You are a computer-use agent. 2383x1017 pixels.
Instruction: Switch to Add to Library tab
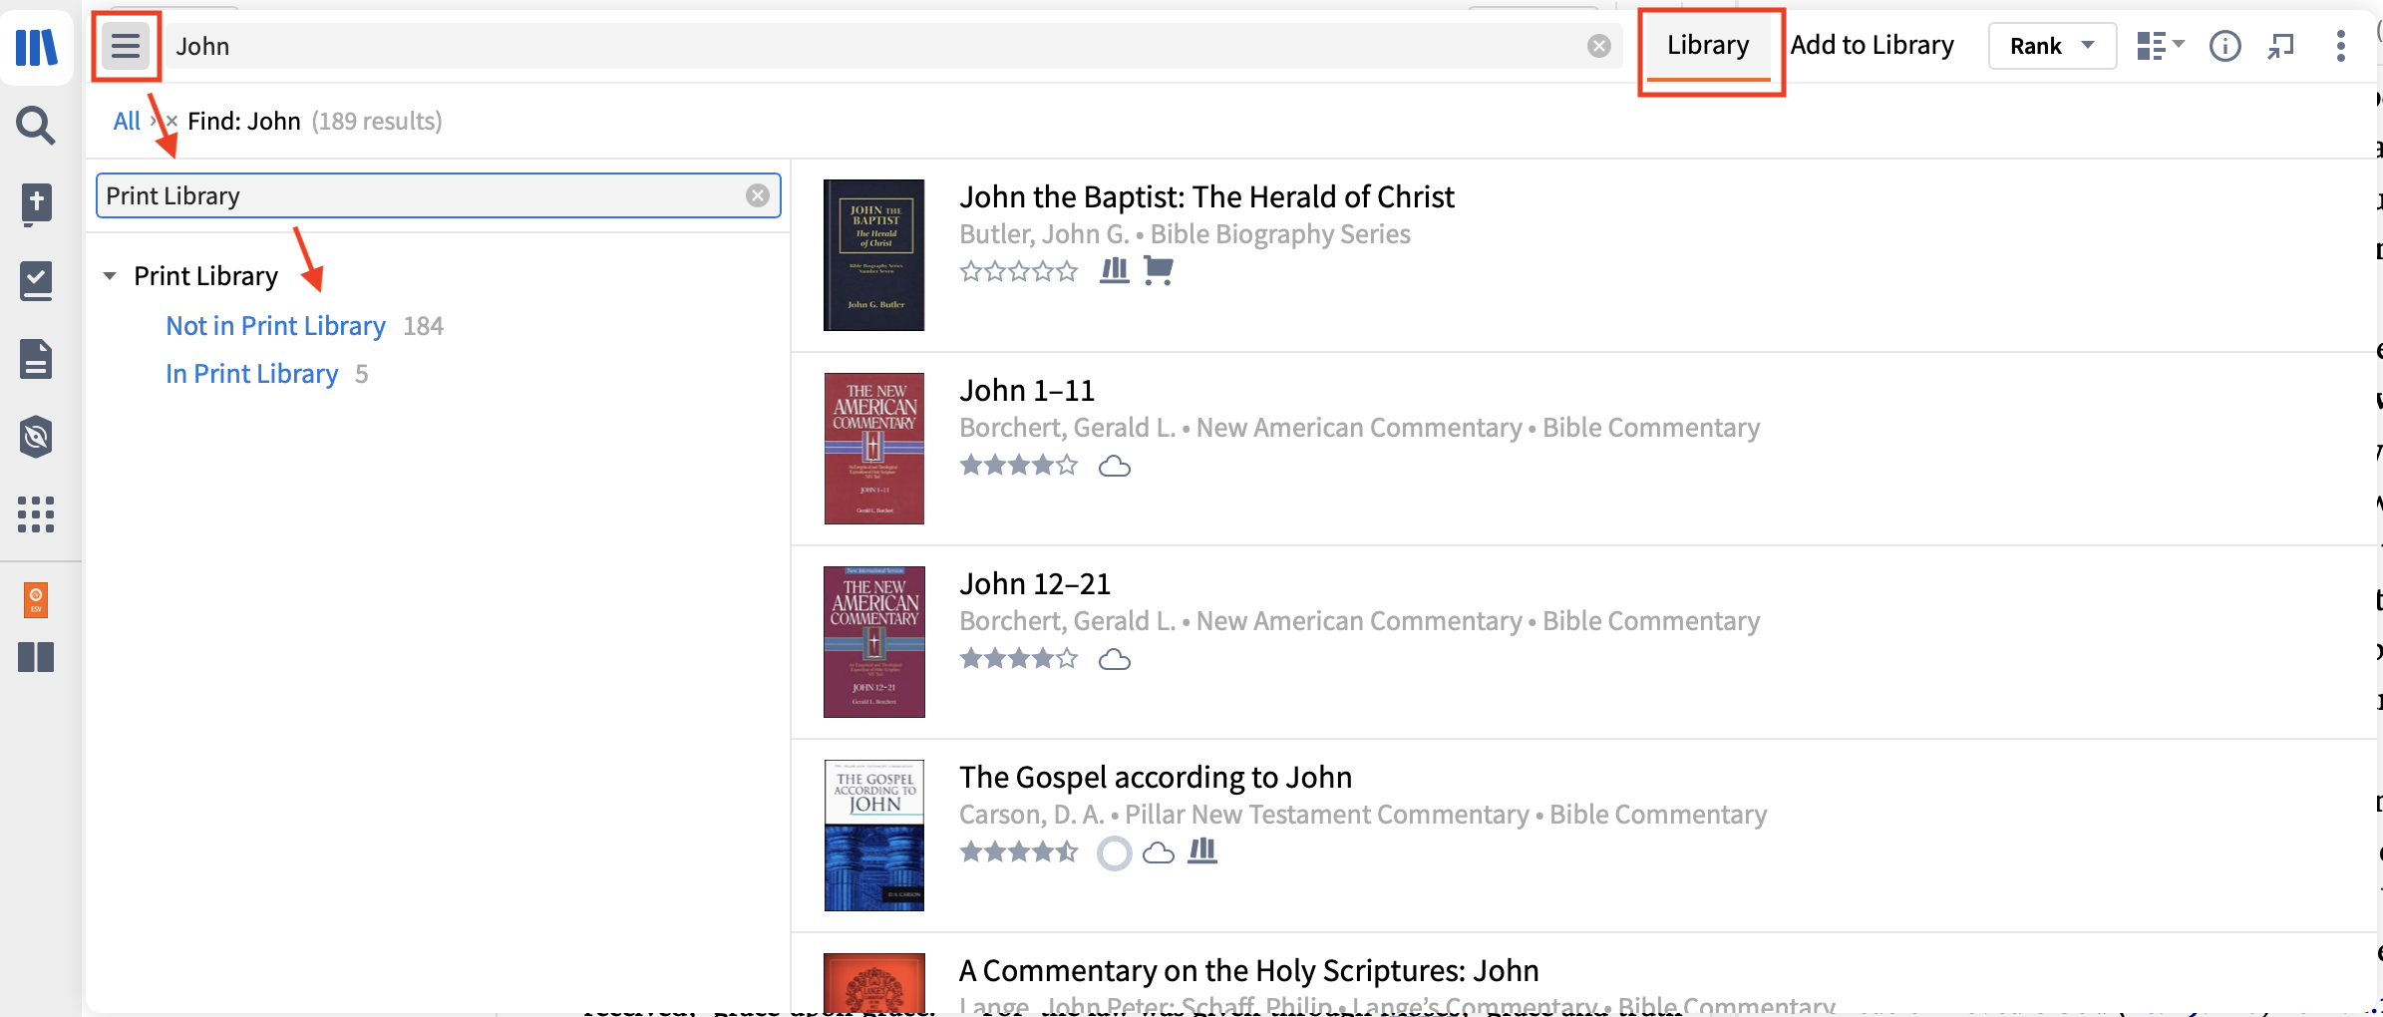click(1872, 46)
